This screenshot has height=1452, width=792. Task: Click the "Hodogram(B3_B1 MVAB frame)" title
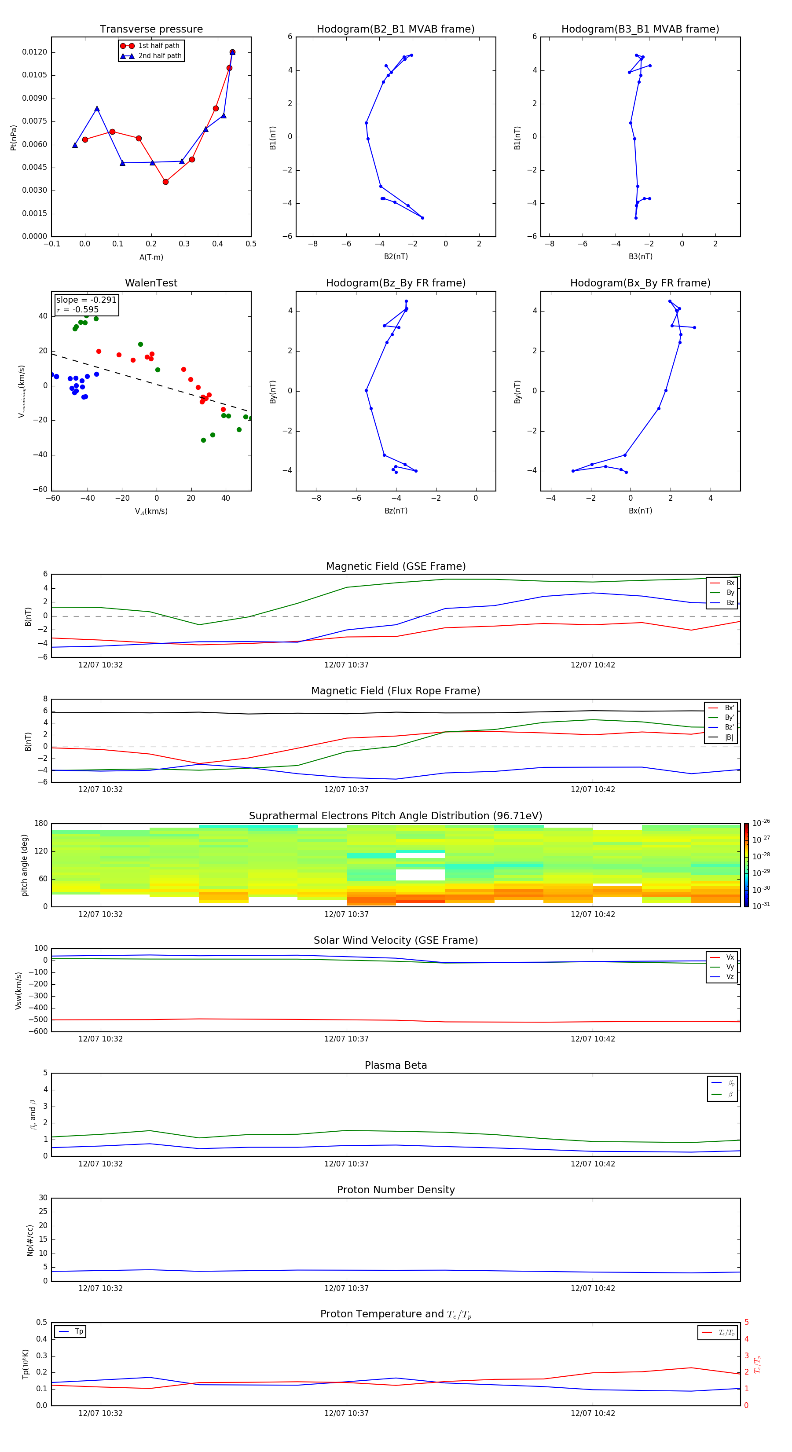tap(640, 29)
